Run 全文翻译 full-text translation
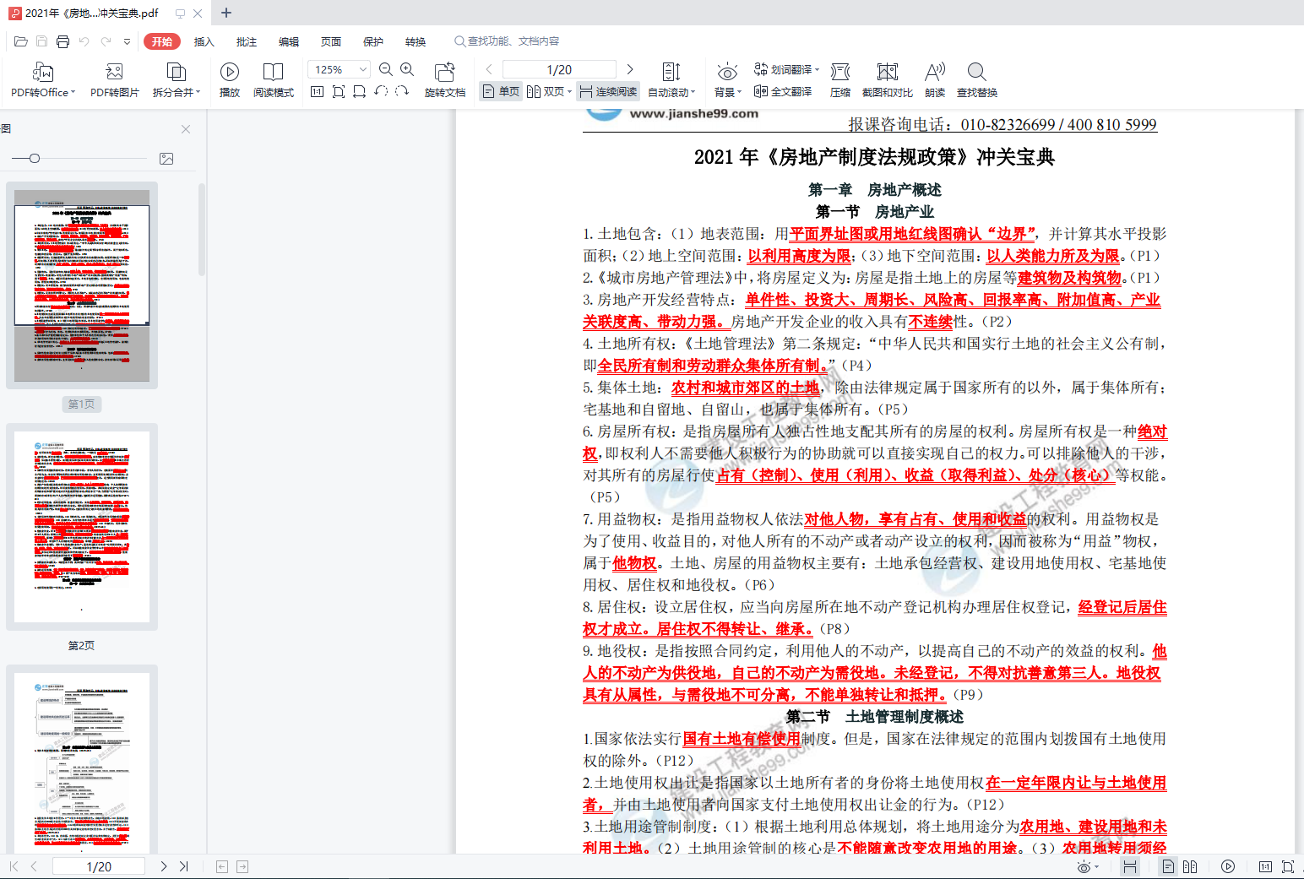 (789, 92)
